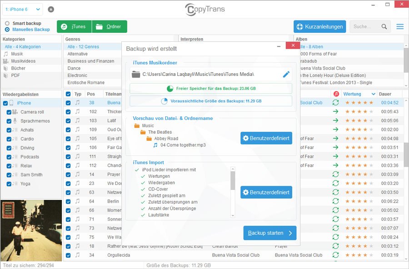The height and width of the screenshot is (269, 409).
Task: Click the Camera roll icon
Action: 15,112
